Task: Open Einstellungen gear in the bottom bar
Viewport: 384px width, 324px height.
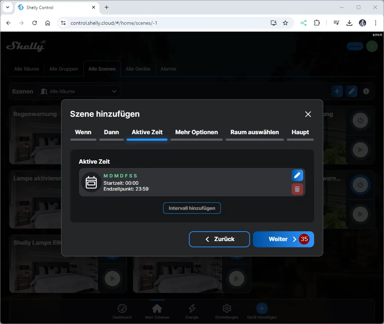Action: [x=227, y=311]
